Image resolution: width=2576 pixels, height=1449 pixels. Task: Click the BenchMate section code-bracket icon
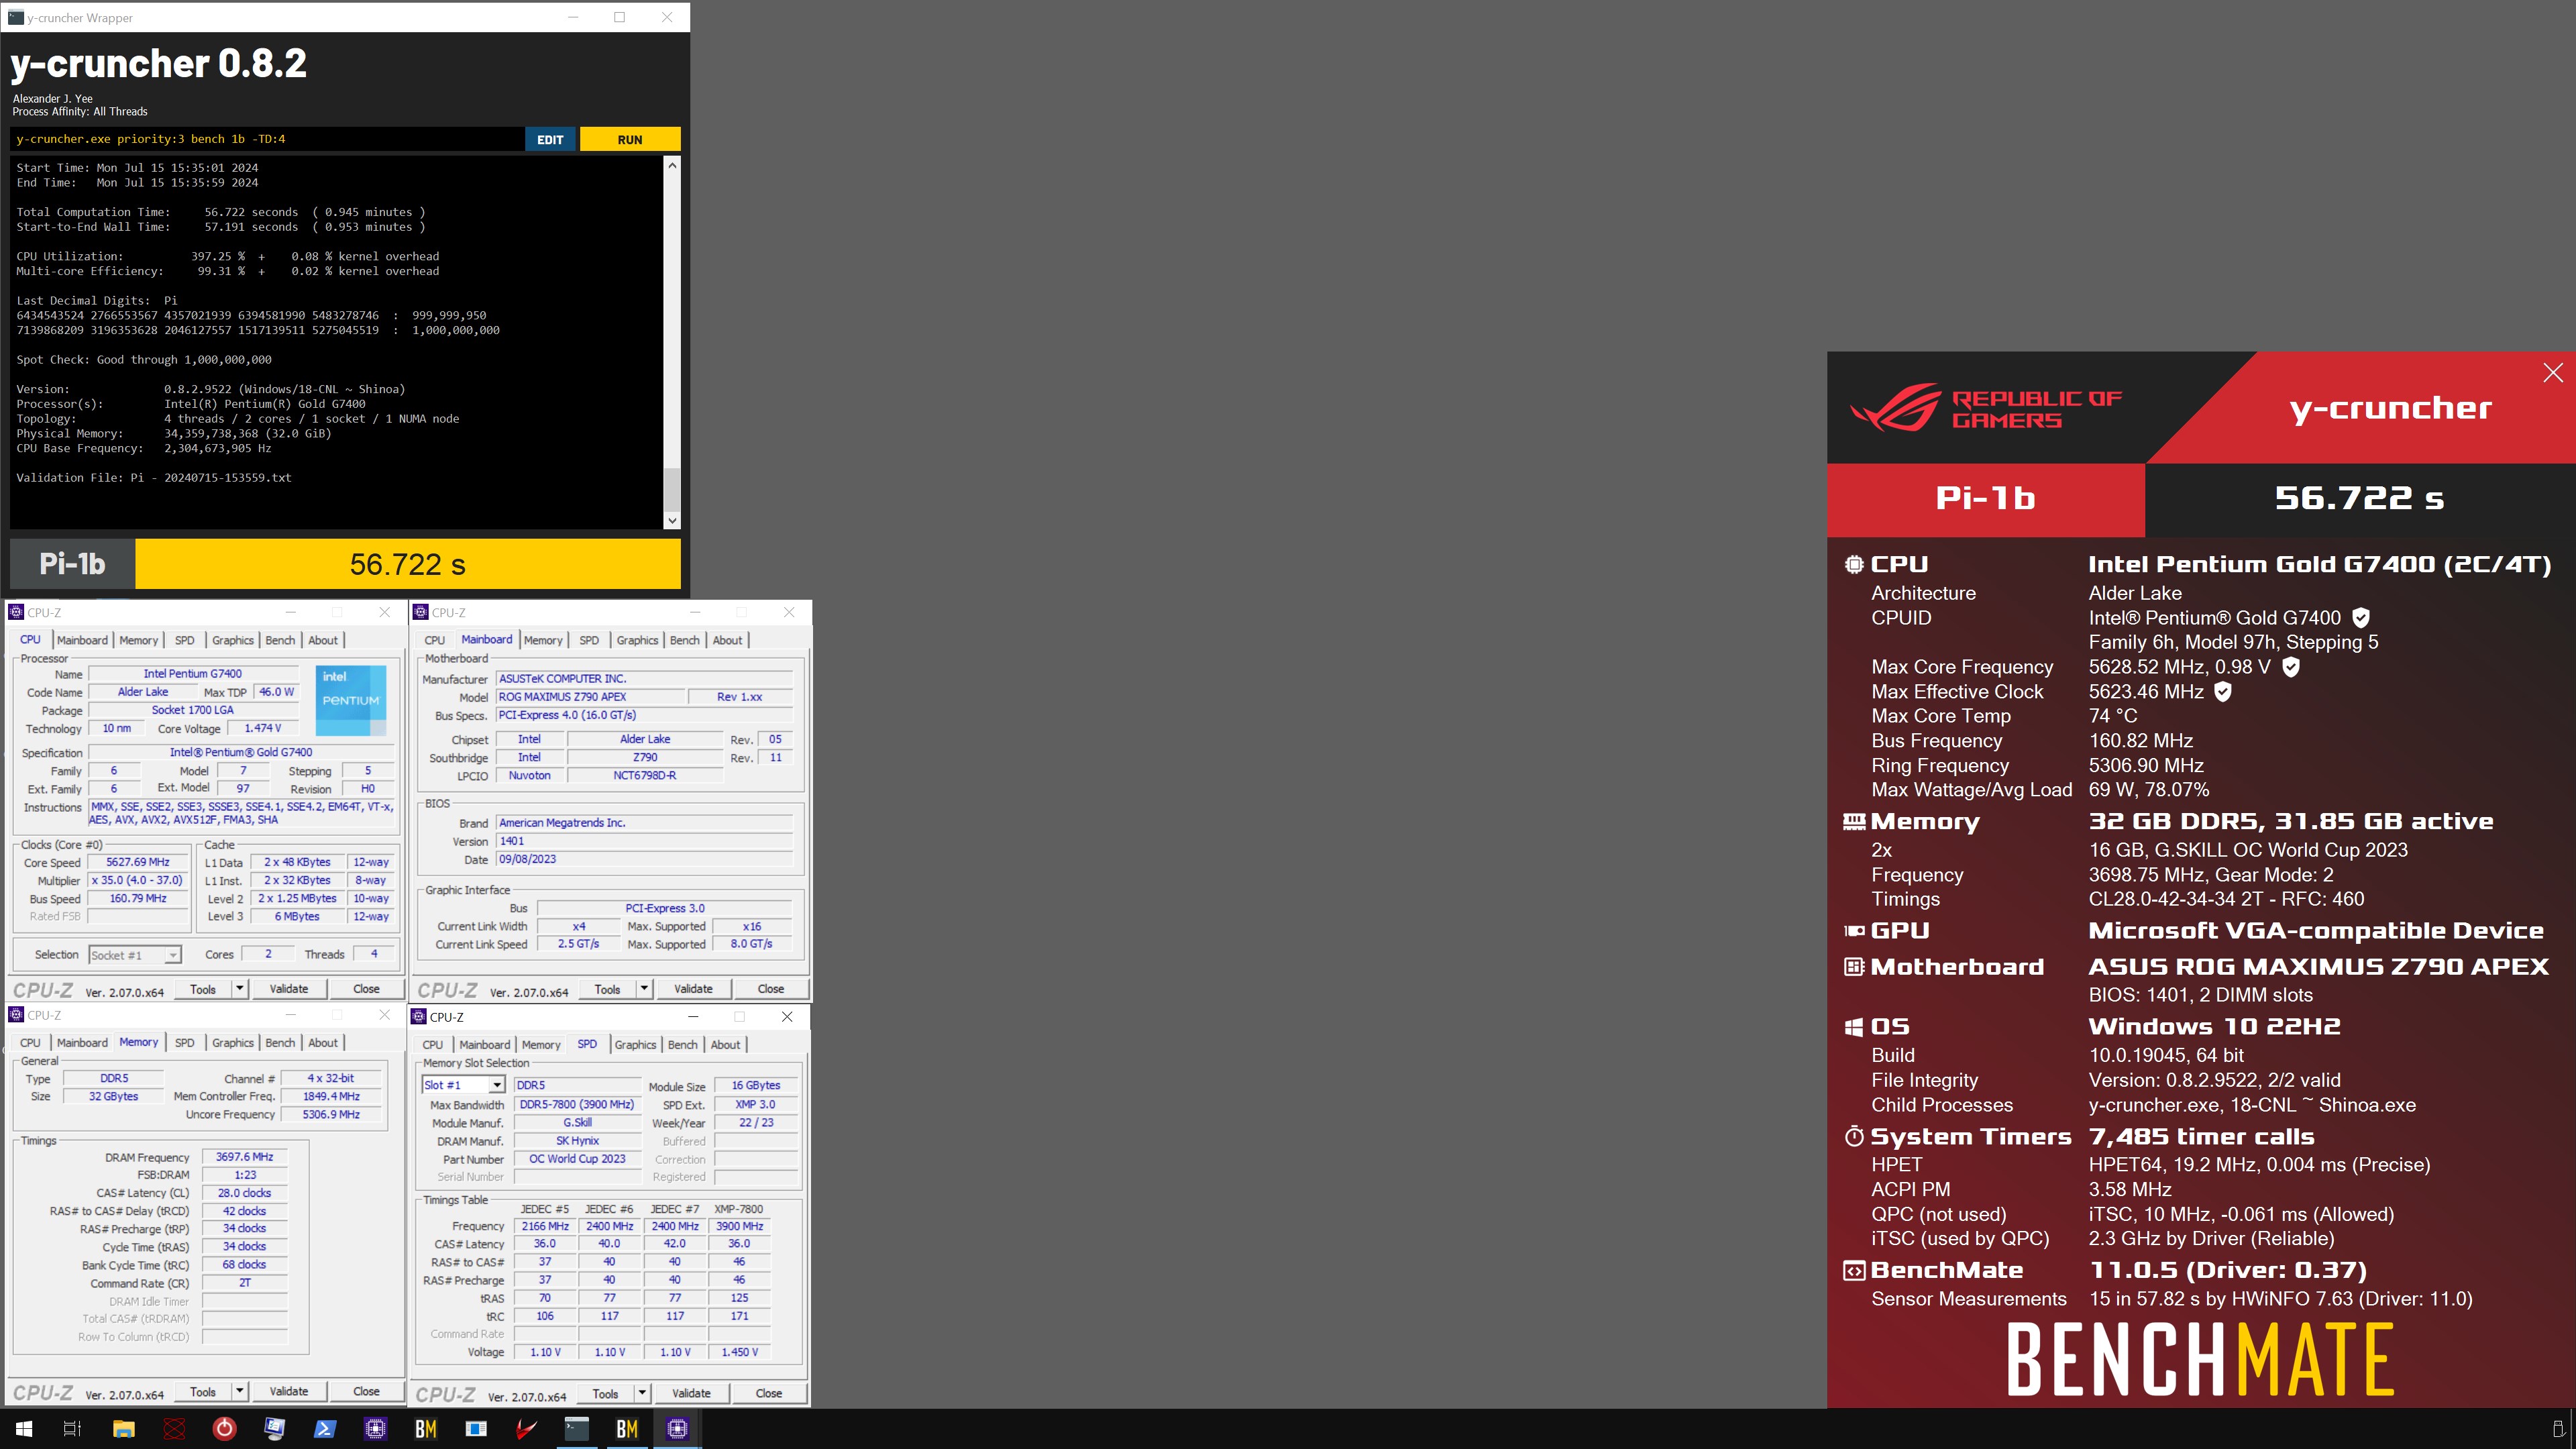tap(1854, 1271)
